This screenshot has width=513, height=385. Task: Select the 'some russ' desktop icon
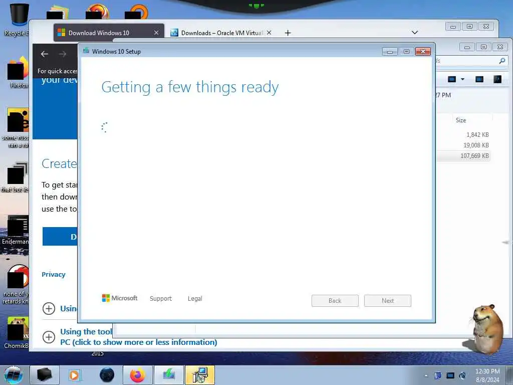click(17, 128)
